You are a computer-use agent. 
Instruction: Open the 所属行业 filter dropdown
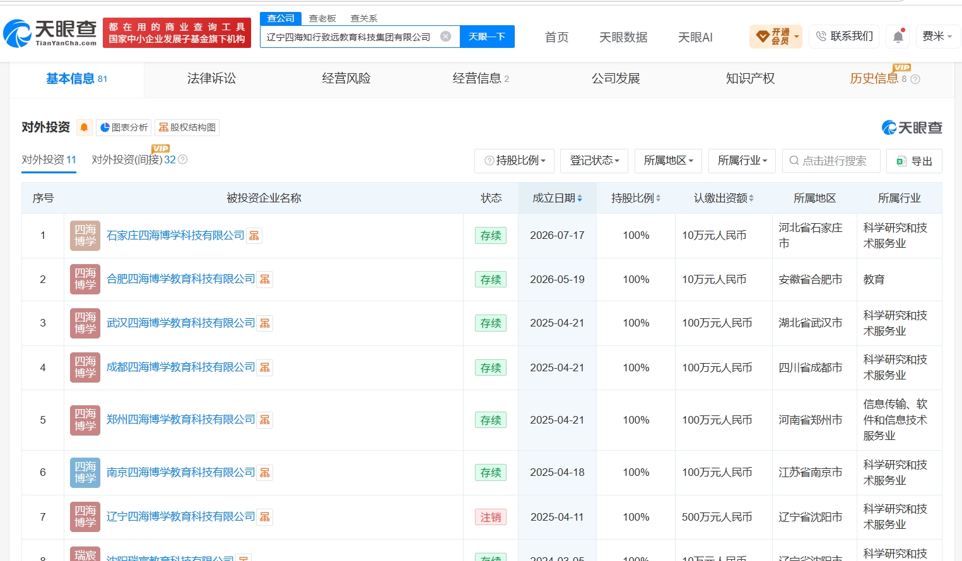pyautogui.click(x=742, y=161)
